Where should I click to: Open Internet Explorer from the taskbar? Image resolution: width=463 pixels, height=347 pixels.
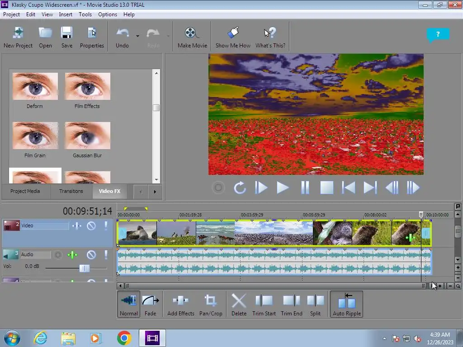pyautogui.click(x=40, y=338)
